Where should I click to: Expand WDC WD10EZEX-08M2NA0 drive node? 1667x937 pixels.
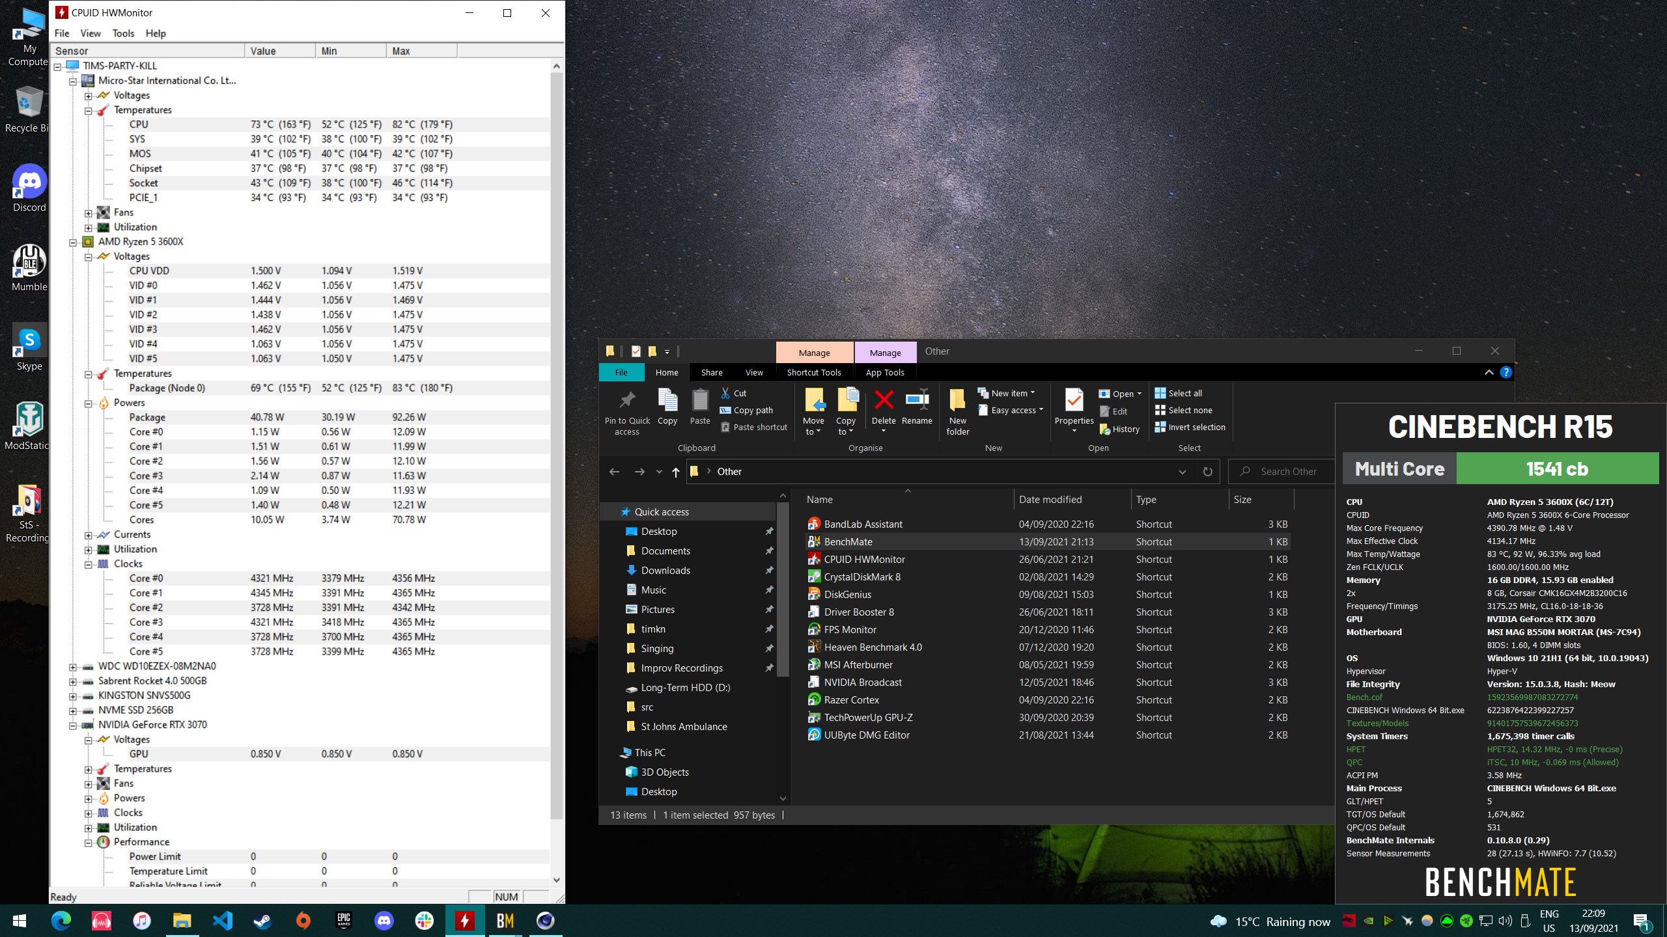tap(73, 666)
